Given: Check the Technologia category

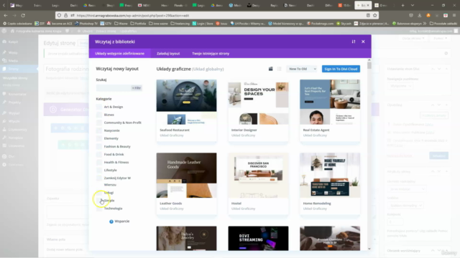Looking at the screenshot, I should (x=99, y=209).
